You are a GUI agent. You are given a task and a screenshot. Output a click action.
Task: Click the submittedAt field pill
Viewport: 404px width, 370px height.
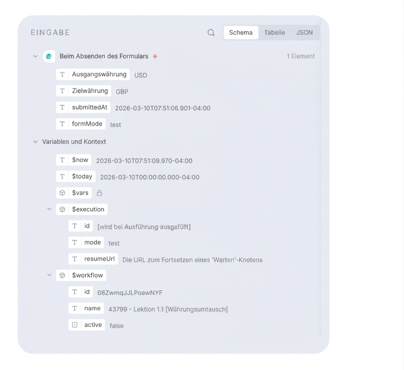83,107
